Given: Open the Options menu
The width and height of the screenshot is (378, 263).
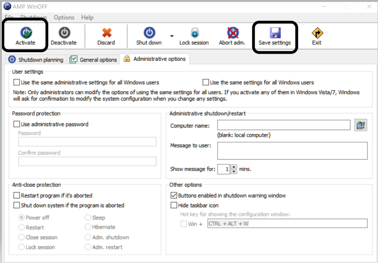Looking at the screenshot, I should coord(64,17).
